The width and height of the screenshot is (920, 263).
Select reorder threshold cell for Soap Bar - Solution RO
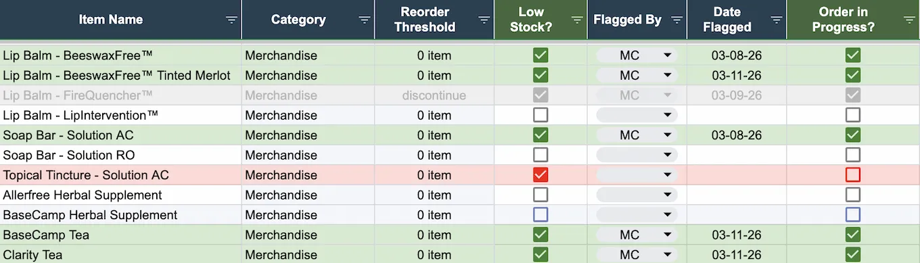pos(434,155)
